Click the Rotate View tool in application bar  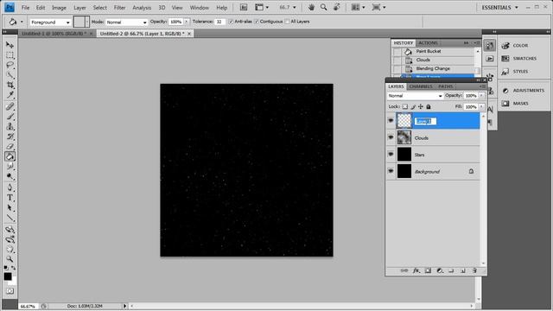point(337,7)
